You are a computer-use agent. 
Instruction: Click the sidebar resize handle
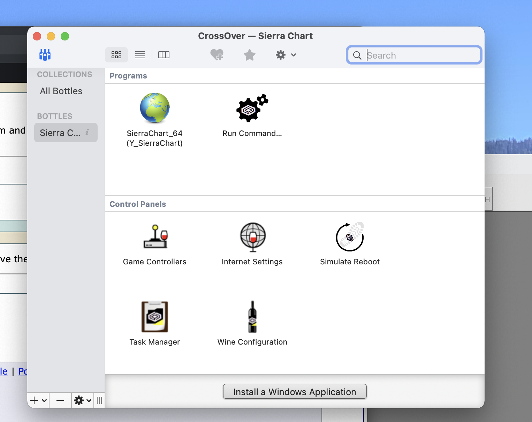click(x=99, y=400)
